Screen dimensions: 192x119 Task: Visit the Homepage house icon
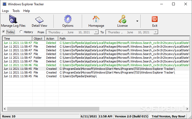[96, 21]
